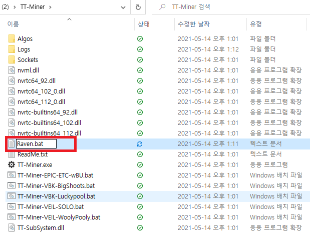Viewport: 310px width, 237px height.
Task: Click the synced status icon for ReadMe.txt
Action: [140, 154]
